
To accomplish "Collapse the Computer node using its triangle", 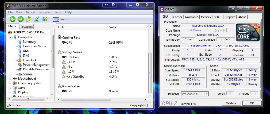I will click(10, 37).
